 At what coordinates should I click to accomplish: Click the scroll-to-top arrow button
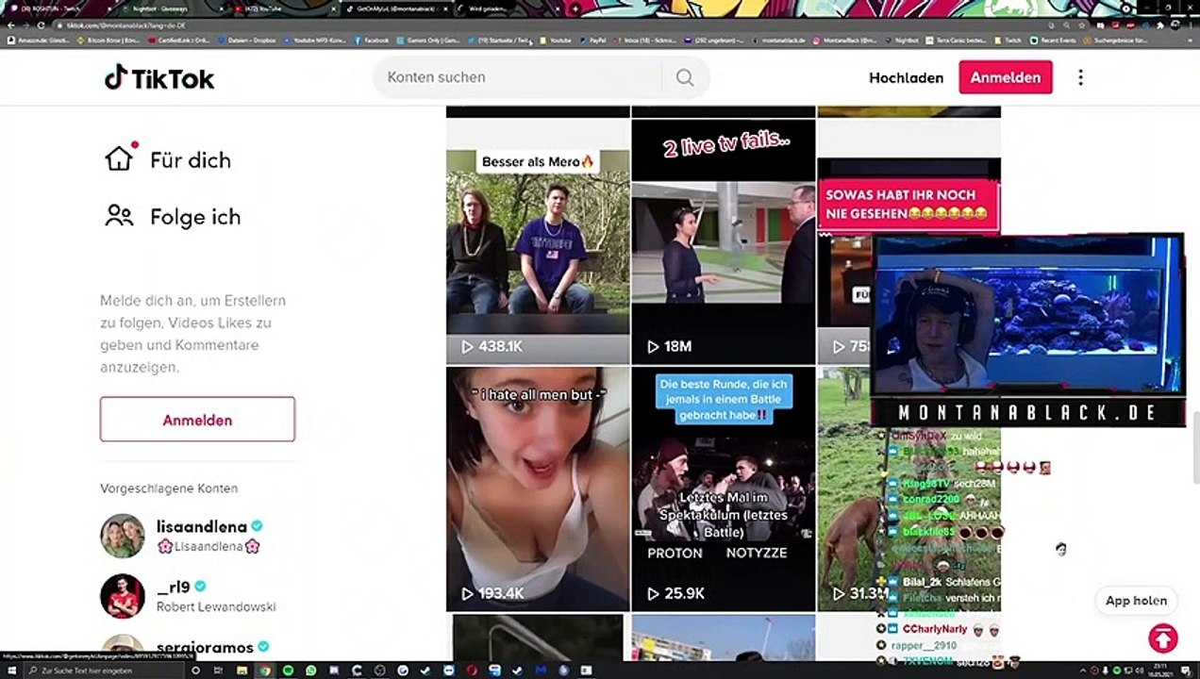point(1163,638)
